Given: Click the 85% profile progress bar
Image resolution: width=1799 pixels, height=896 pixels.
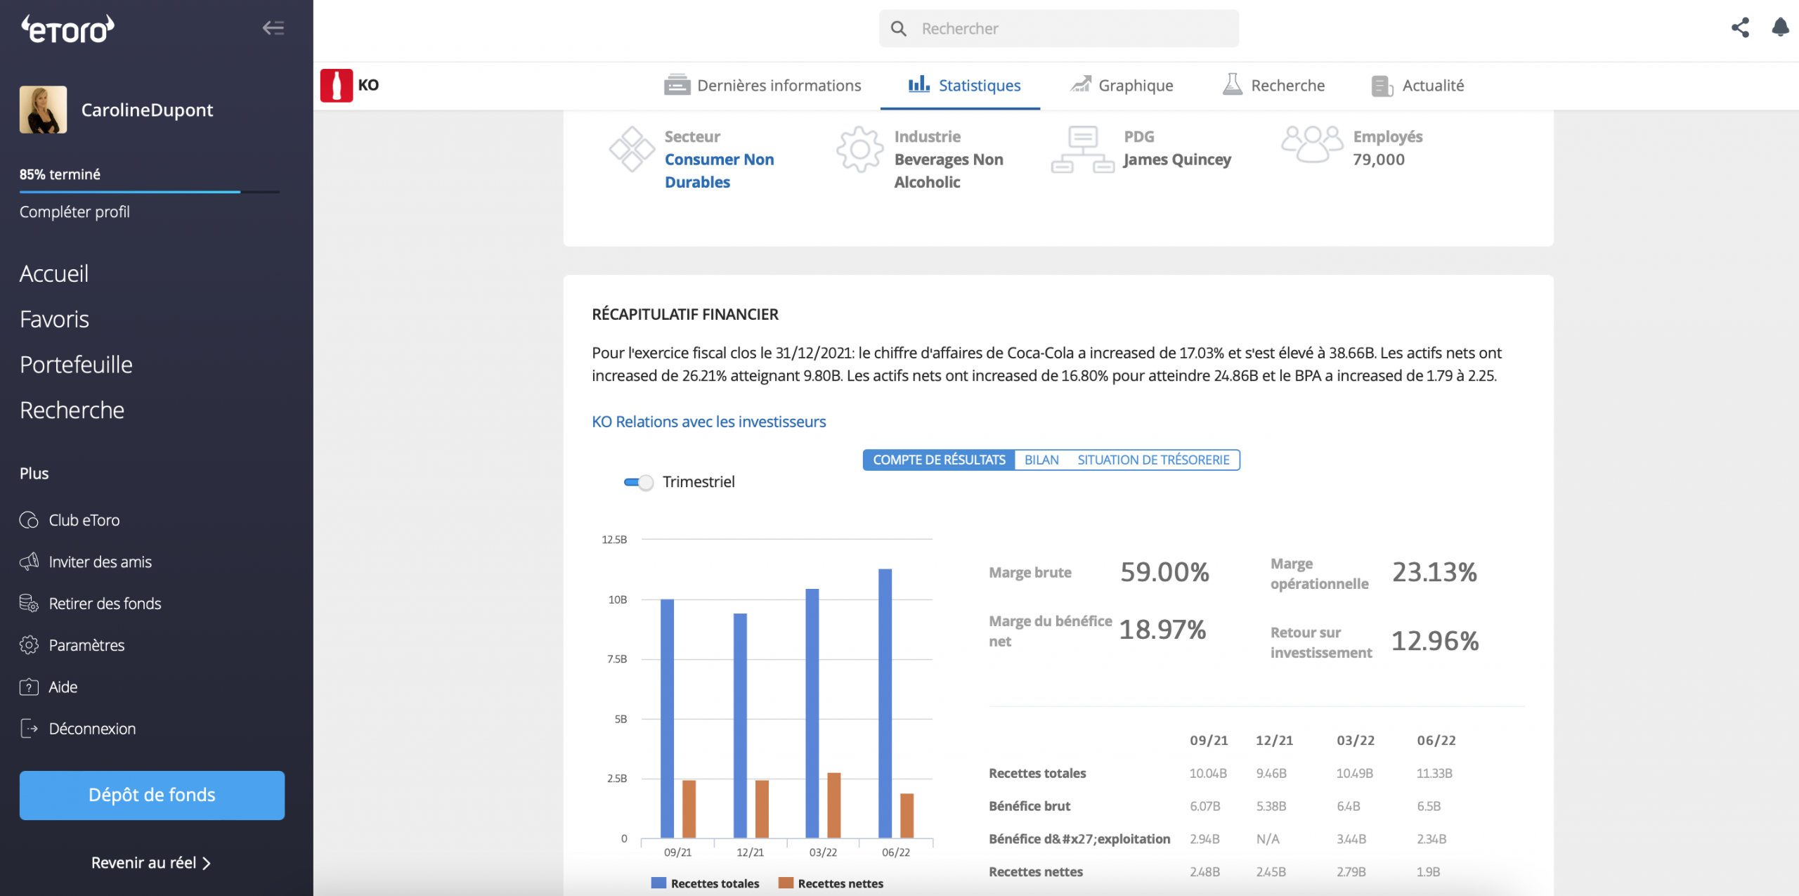Looking at the screenshot, I should (x=150, y=191).
